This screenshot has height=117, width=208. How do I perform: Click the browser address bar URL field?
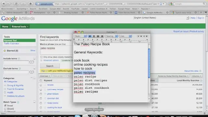click(x=106, y=4)
